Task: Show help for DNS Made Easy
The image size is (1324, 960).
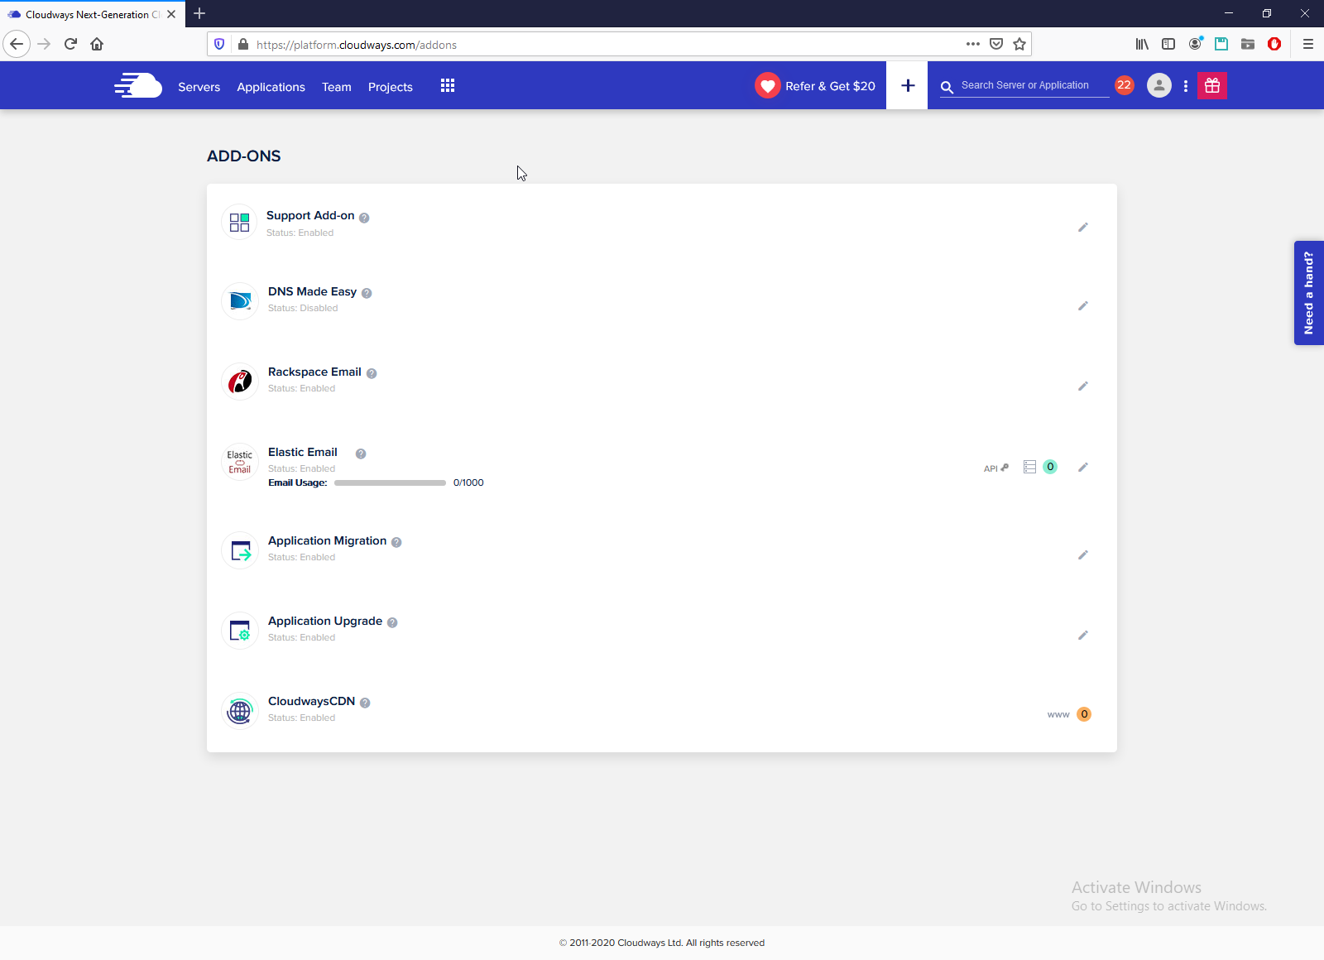Action: (x=367, y=293)
